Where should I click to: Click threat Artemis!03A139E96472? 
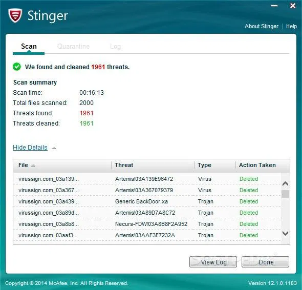pyautogui.click(x=144, y=179)
